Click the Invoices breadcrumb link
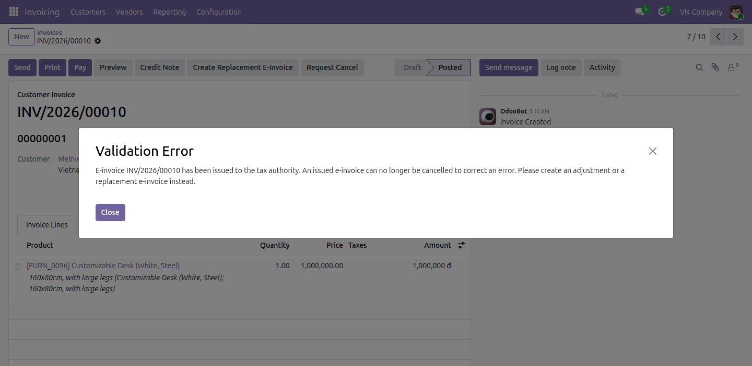The height and width of the screenshot is (366, 752). (50, 32)
